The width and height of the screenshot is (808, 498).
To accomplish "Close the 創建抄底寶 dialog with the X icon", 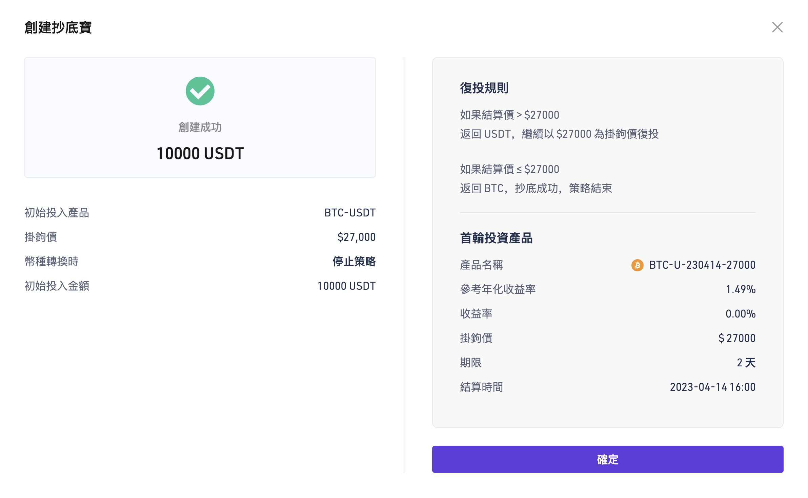I will pyautogui.click(x=777, y=27).
